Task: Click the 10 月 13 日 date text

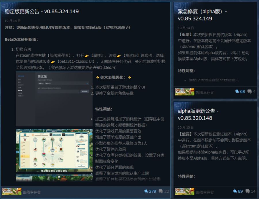Action: point(186,127)
